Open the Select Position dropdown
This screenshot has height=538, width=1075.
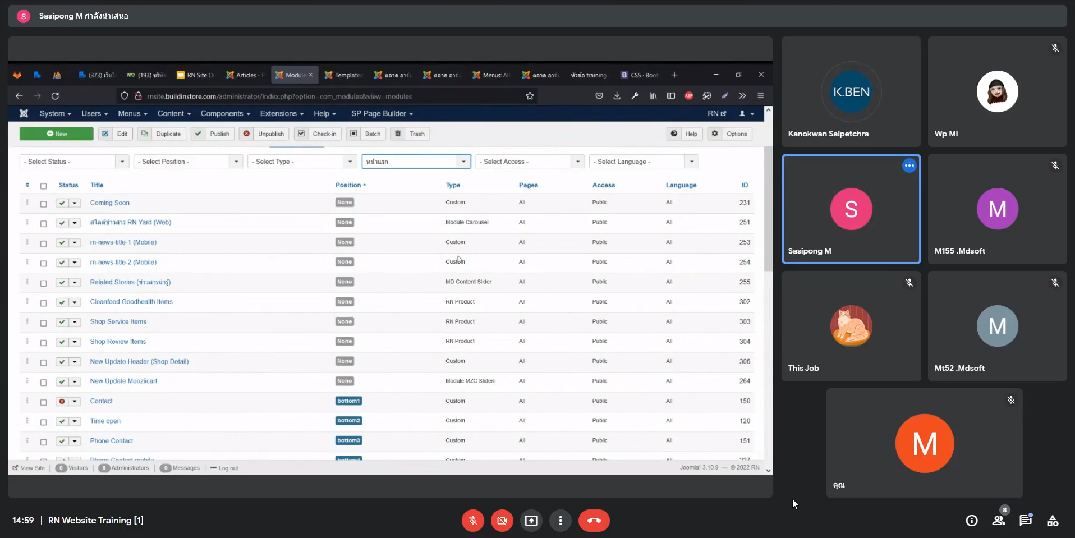pyautogui.click(x=188, y=162)
